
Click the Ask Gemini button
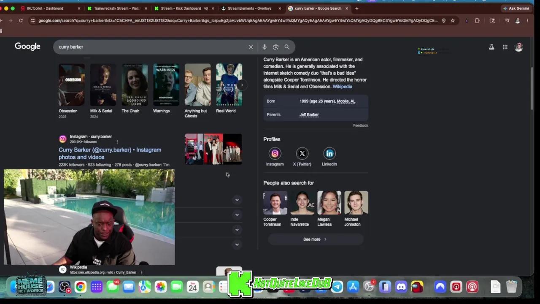[516, 8]
